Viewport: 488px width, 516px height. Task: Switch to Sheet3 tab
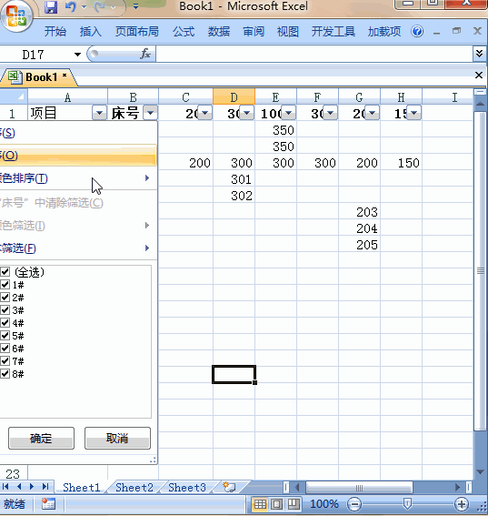187,487
